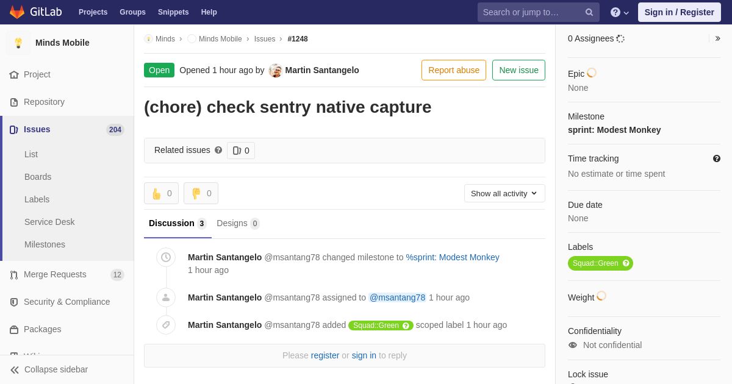This screenshot has width=732, height=384.
Task: Open the Labels submenu item
Action: coord(37,199)
